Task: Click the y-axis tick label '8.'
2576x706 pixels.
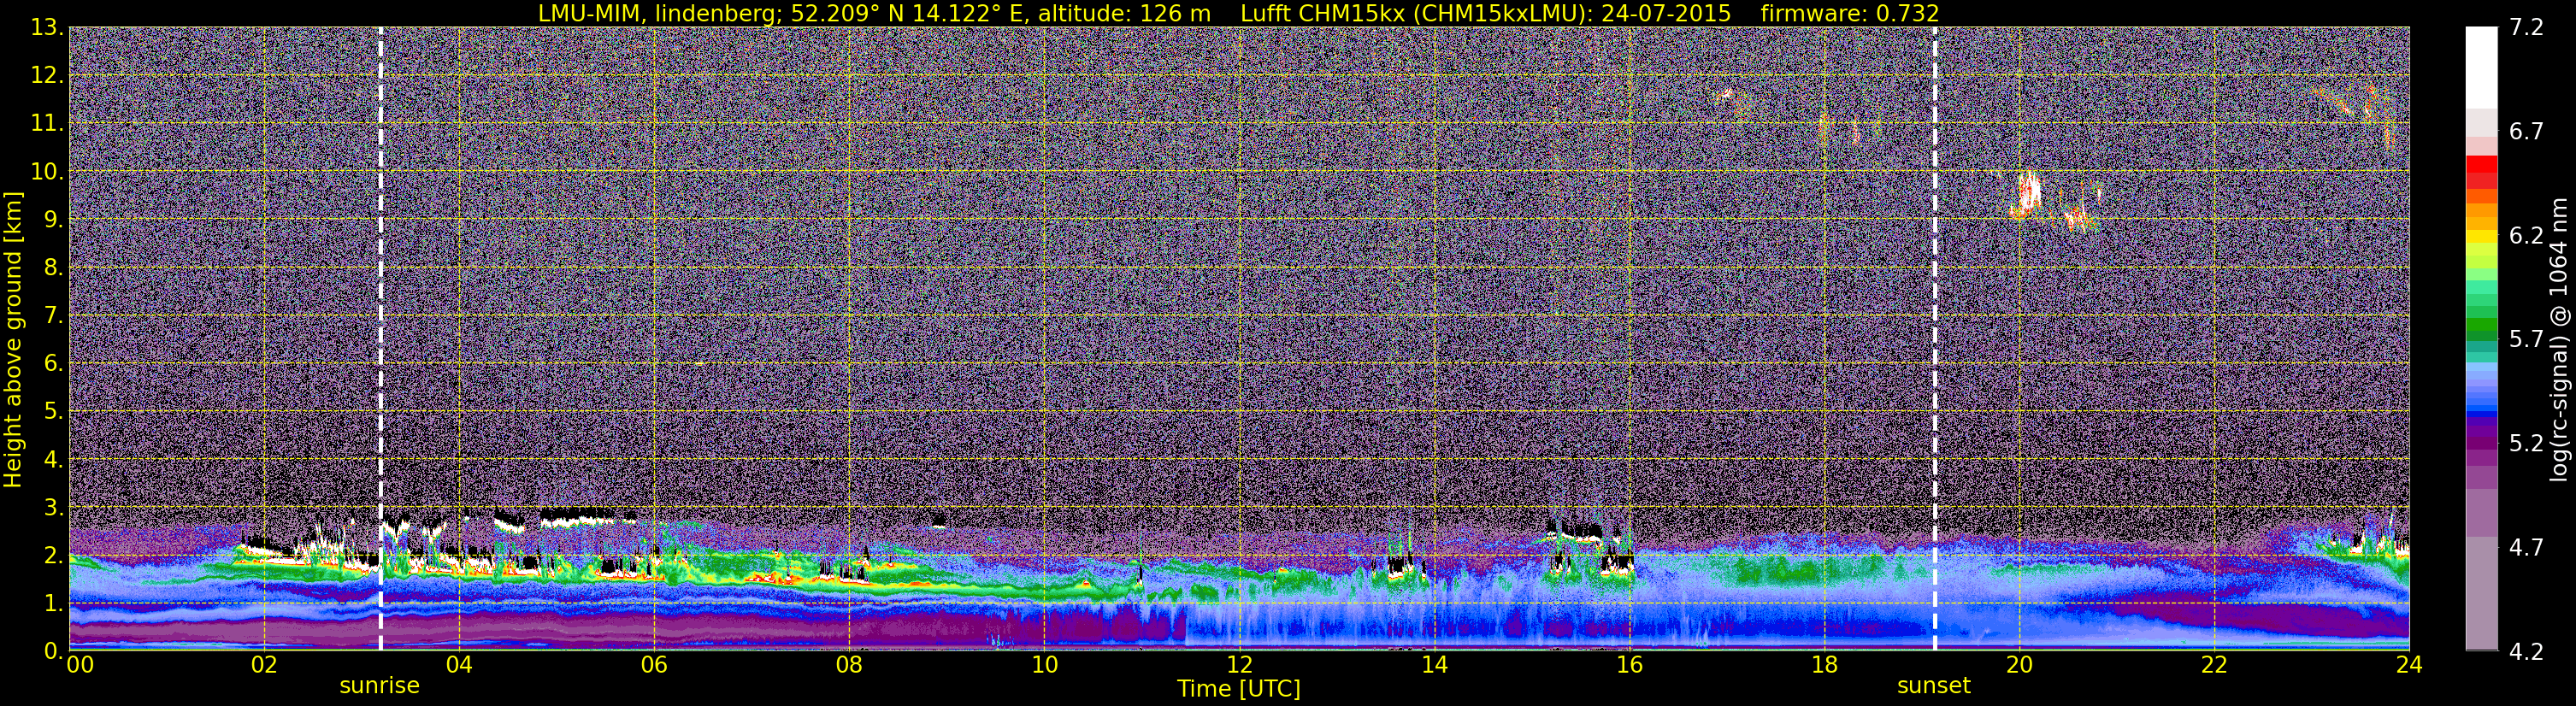Action: tap(53, 268)
